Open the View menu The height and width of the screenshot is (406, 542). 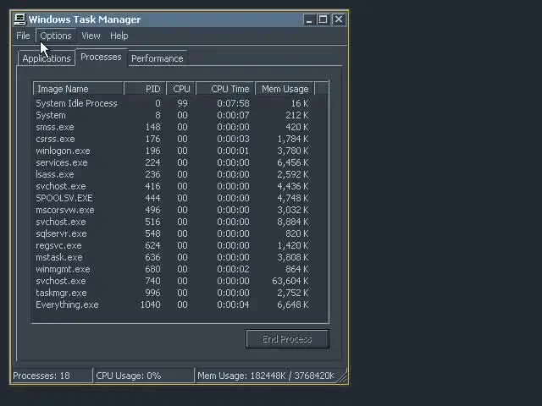point(91,36)
